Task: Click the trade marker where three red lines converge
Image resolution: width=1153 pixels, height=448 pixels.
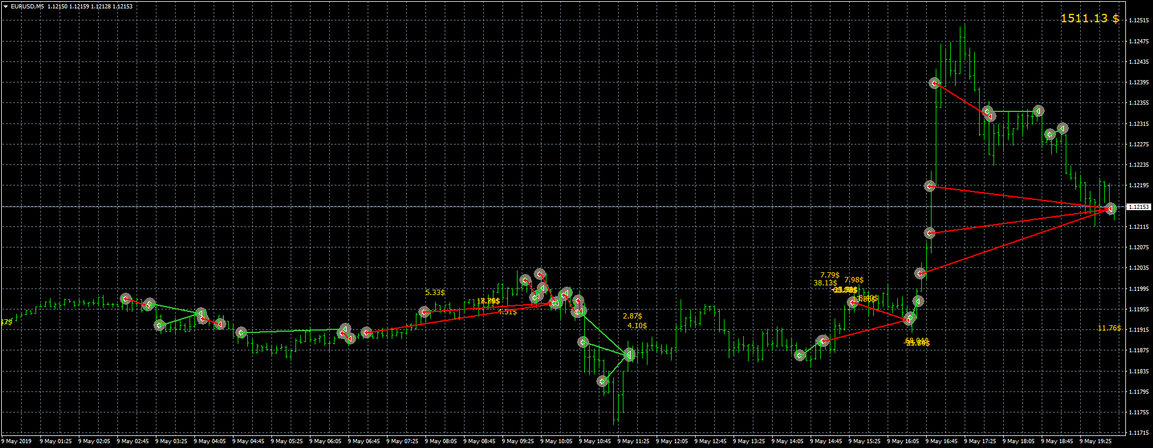Action: 1111,208
